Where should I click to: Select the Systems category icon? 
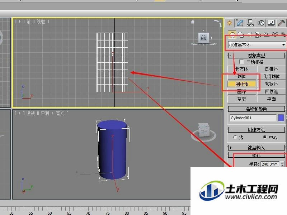(283, 34)
